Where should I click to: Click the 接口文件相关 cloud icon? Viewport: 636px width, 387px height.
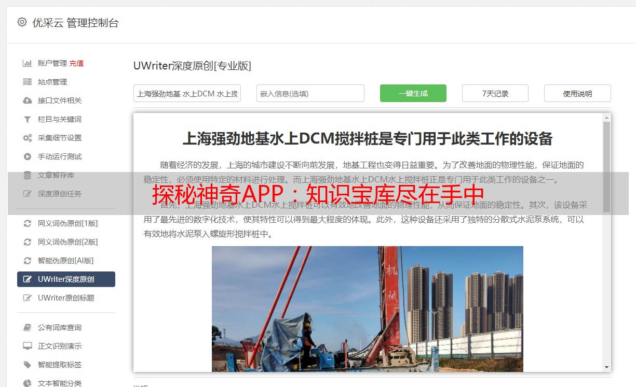tap(28, 101)
